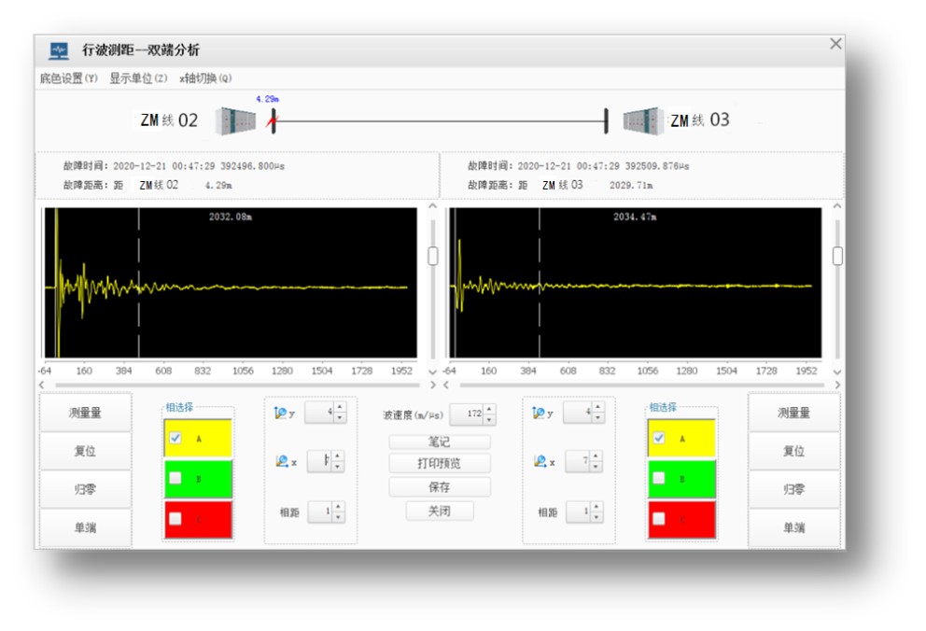Click the right panel x-axis zoom icon
This screenshot has width=926, height=631.
coord(540,461)
